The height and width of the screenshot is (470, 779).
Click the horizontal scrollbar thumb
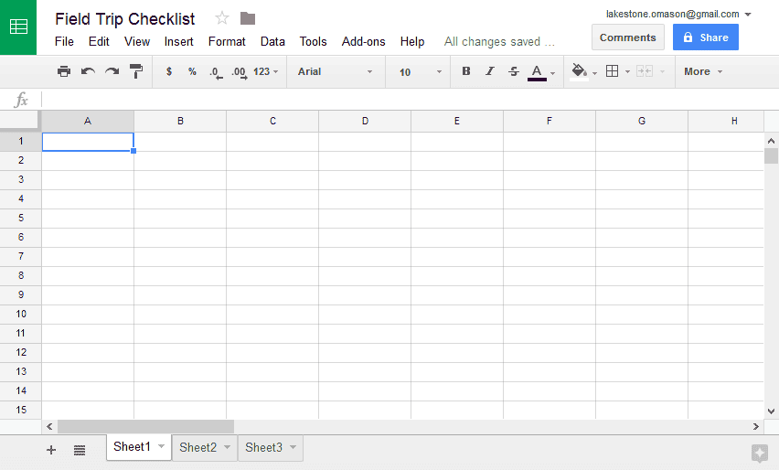pos(145,426)
